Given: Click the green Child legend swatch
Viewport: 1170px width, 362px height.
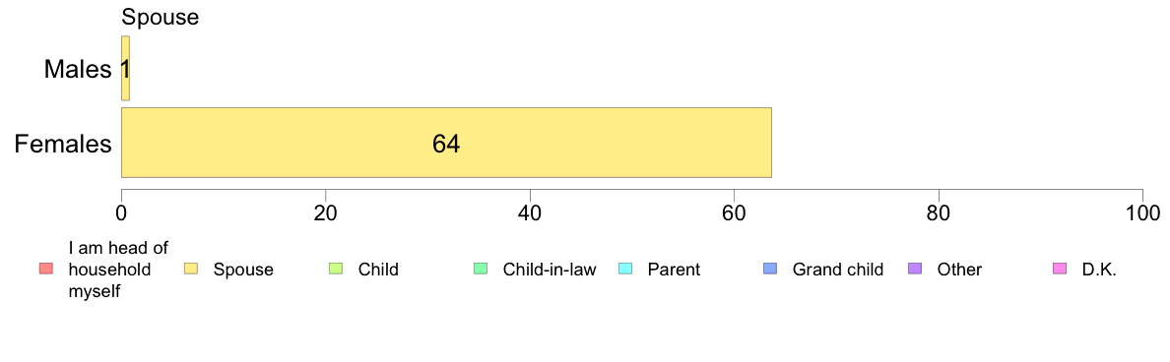Looking at the screenshot, I should tap(335, 269).
